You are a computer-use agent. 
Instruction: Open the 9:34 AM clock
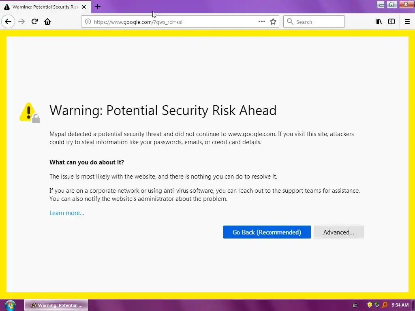tap(400, 305)
